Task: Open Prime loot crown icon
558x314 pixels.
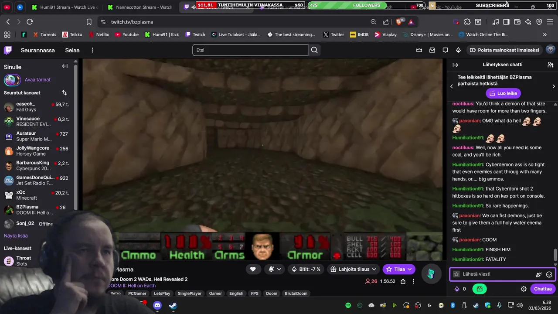Action: (419, 50)
